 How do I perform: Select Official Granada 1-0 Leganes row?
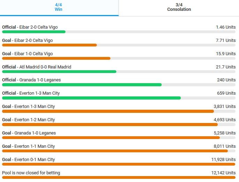tap(31, 80)
